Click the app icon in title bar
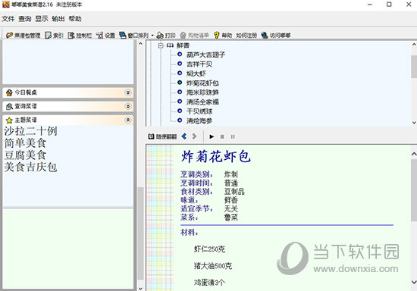The height and width of the screenshot is (291, 417). pyautogui.click(x=6, y=5)
